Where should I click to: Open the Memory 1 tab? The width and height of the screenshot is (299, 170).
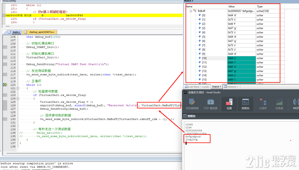231,87
